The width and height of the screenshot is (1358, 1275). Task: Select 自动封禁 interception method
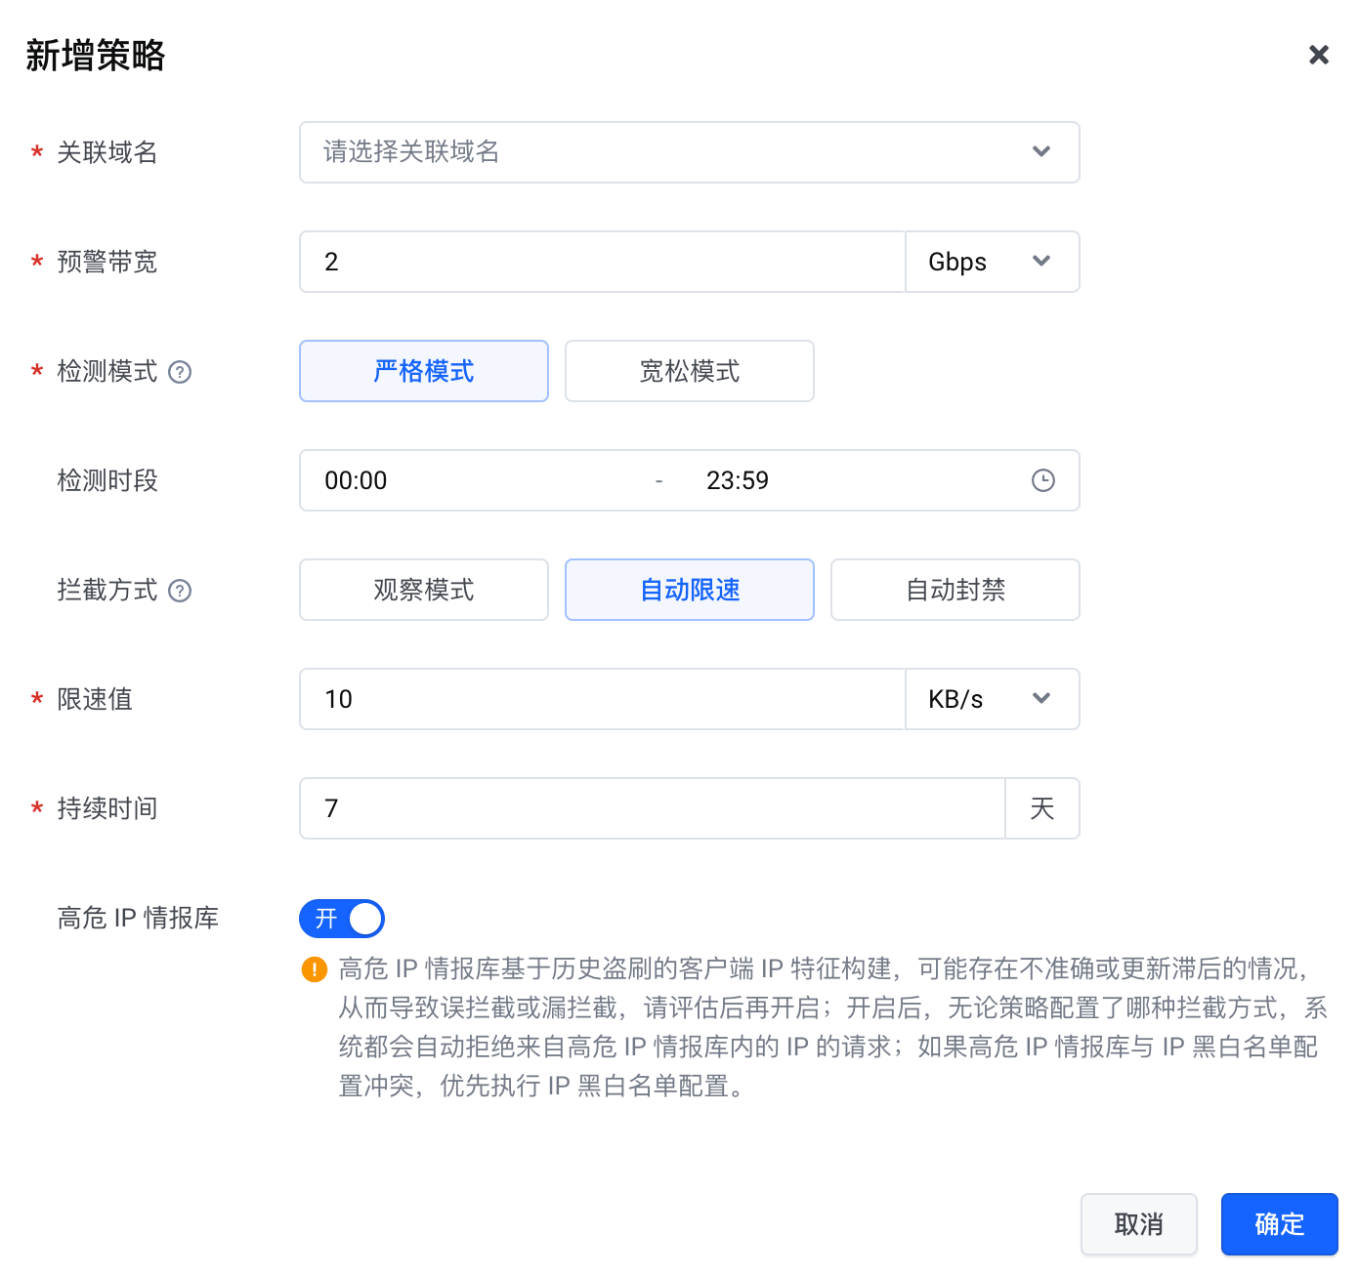pyautogui.click(x=955, y=590)
